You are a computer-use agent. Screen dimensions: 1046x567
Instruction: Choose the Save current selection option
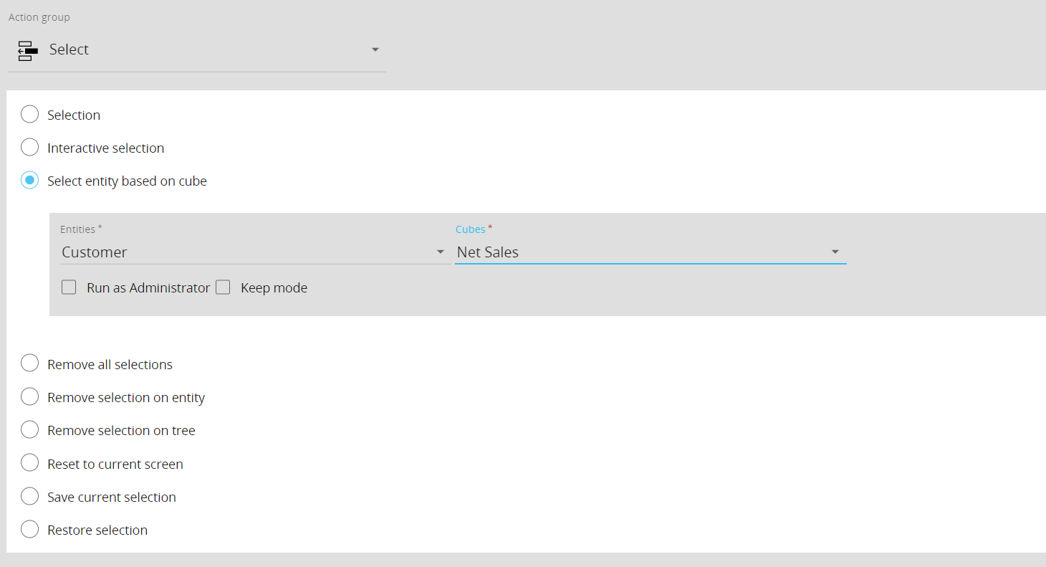(29, 496)
